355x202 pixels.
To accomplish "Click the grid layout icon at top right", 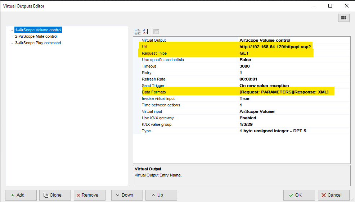I will click(343, 18).
